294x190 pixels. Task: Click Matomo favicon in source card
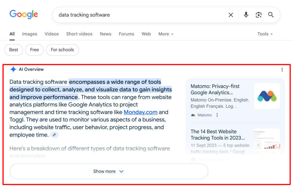tap(193, 115)
